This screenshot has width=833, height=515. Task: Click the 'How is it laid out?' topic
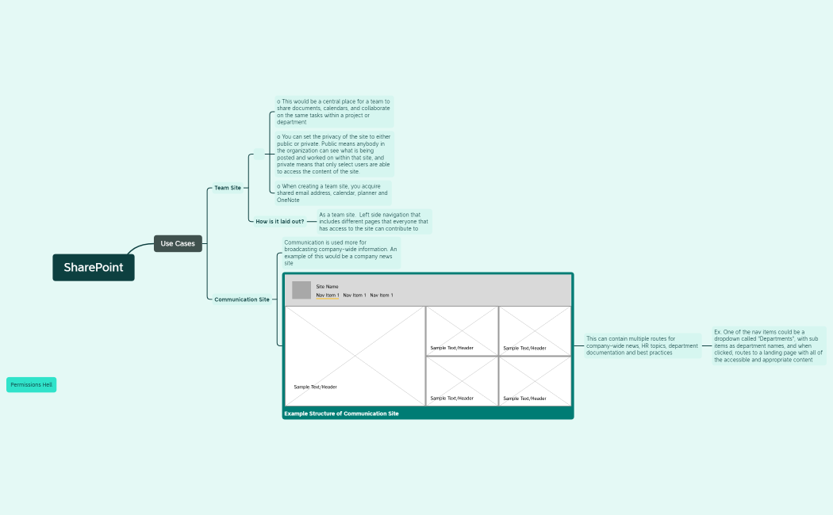[x=279, y=222]
